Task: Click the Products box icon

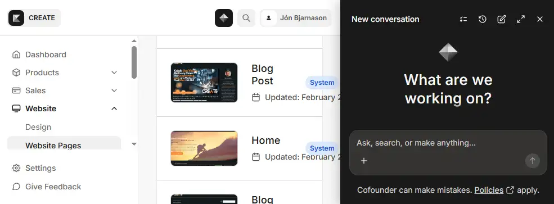Action: pyautogui.click(x=16, y=72)
